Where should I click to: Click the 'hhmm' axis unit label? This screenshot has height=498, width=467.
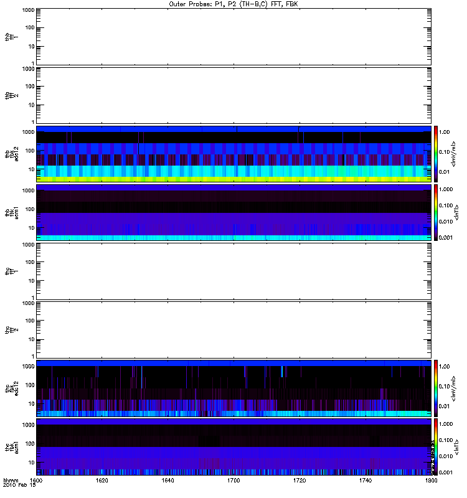click(11, 480)
